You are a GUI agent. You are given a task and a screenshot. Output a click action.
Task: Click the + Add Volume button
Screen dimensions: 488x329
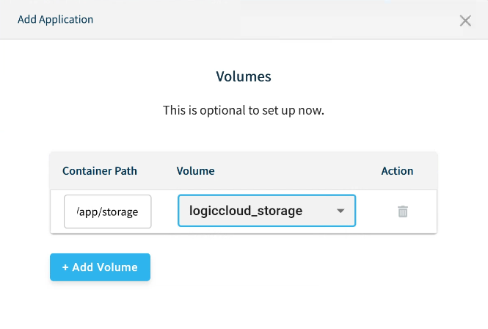point(100,267)
